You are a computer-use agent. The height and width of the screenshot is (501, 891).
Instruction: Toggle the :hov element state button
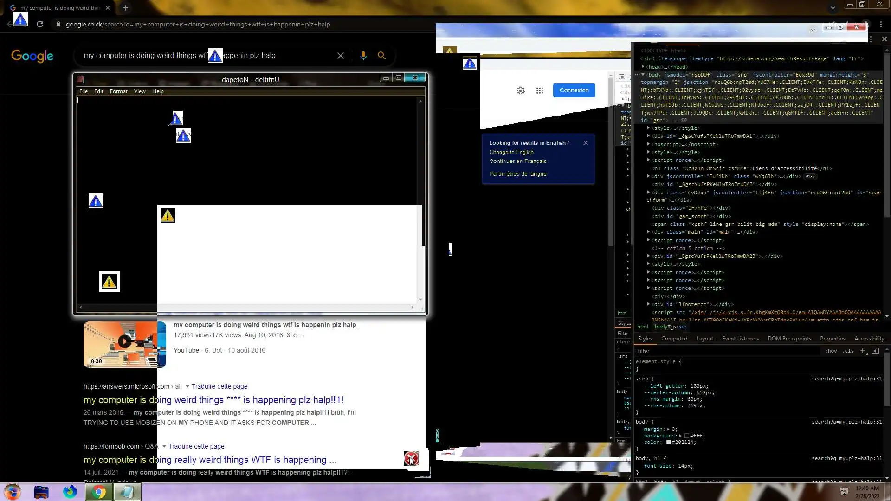pos(831,351)
